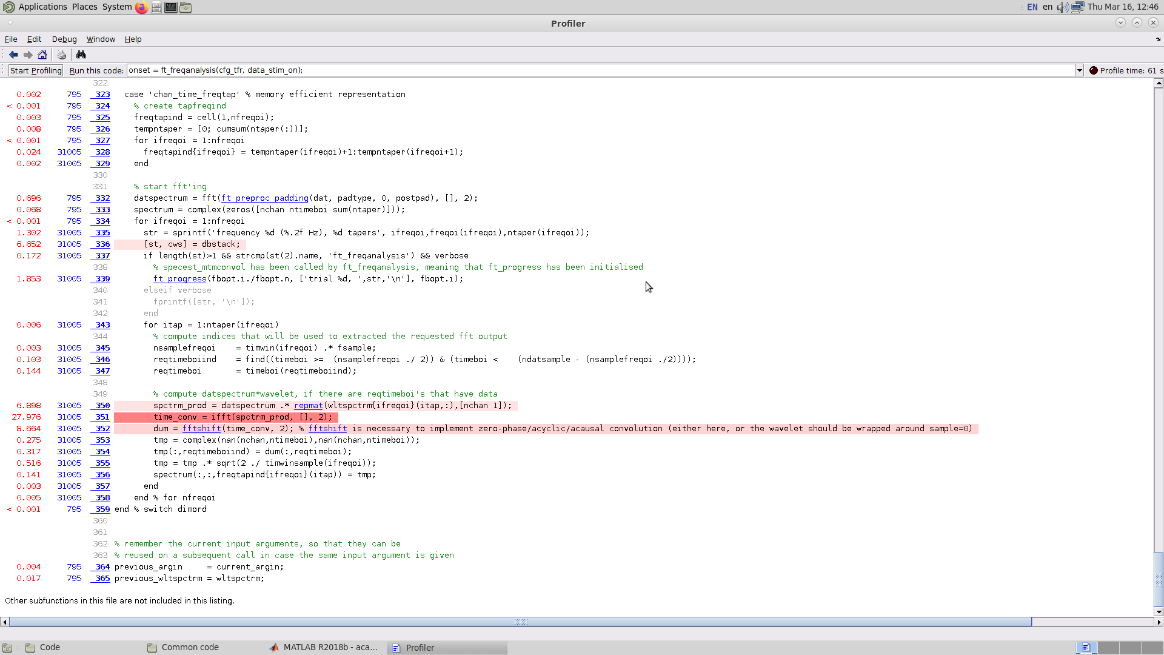Click the window shade chevron top right

(x=1137, y=22)
